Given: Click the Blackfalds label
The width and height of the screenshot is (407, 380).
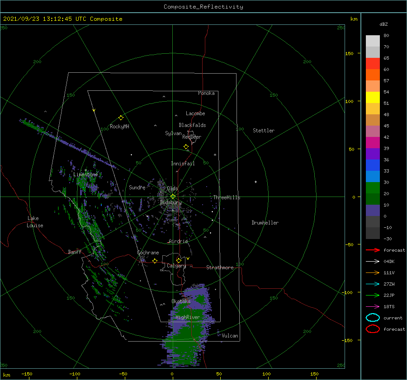Looking at the screenshot, I should click(192, 125).
